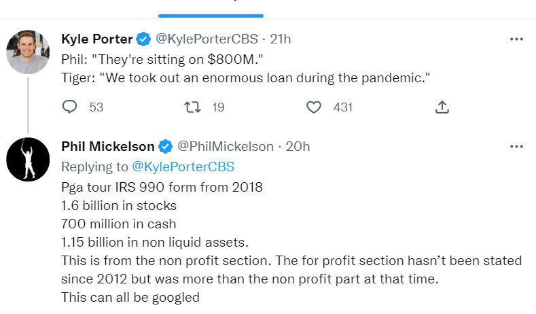Like Kyle Porter's tweet with the heart
The image size is (536, 314).
click(x=313, y=107)
